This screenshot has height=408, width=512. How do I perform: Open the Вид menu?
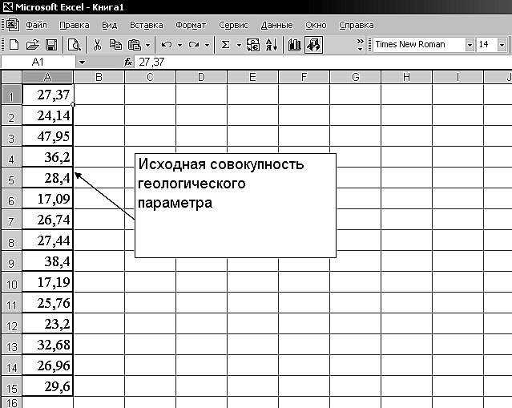109,25
